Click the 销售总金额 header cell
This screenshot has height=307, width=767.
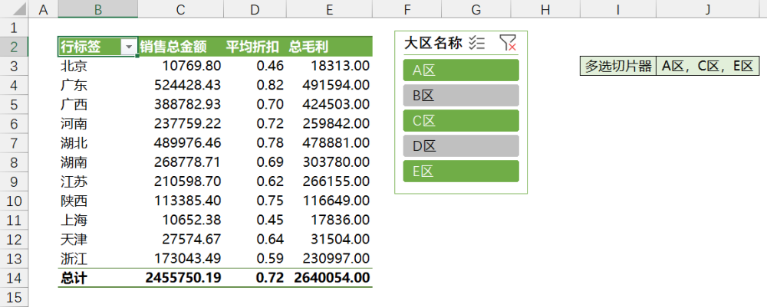180,47
